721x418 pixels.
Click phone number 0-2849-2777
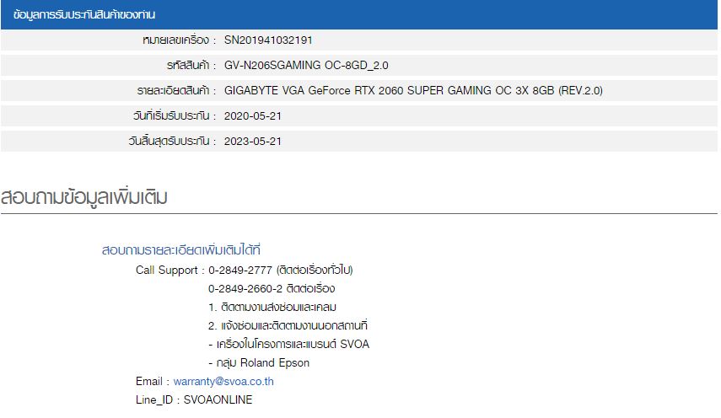pos(240,270)
